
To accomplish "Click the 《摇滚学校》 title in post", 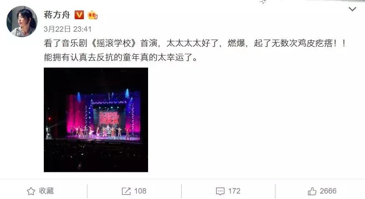I will coord(113,43).
